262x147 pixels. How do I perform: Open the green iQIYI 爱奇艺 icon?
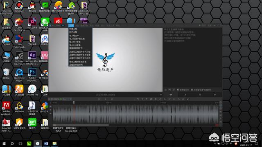32,124
